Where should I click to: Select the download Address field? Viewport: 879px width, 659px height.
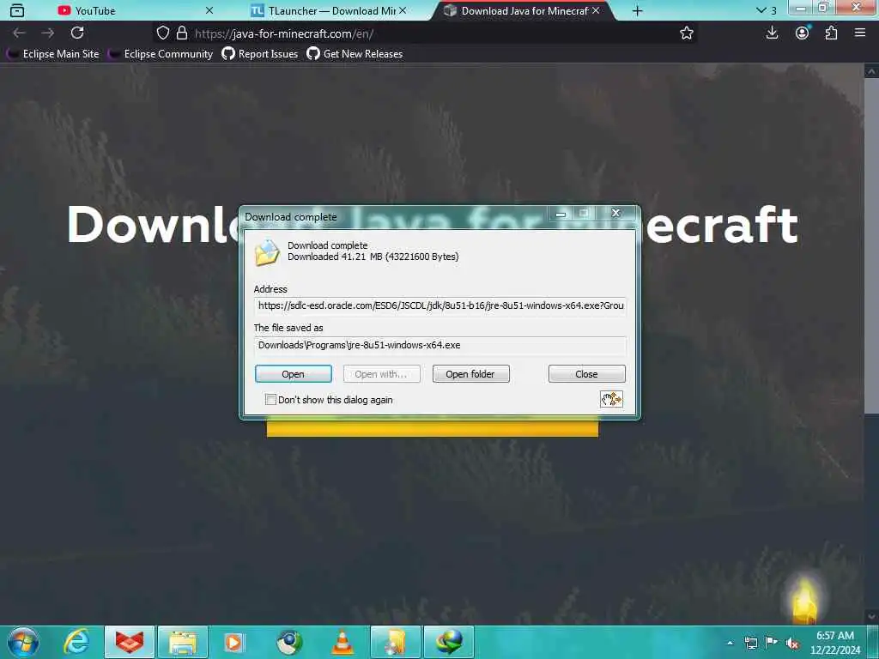[x=440, y=305]
